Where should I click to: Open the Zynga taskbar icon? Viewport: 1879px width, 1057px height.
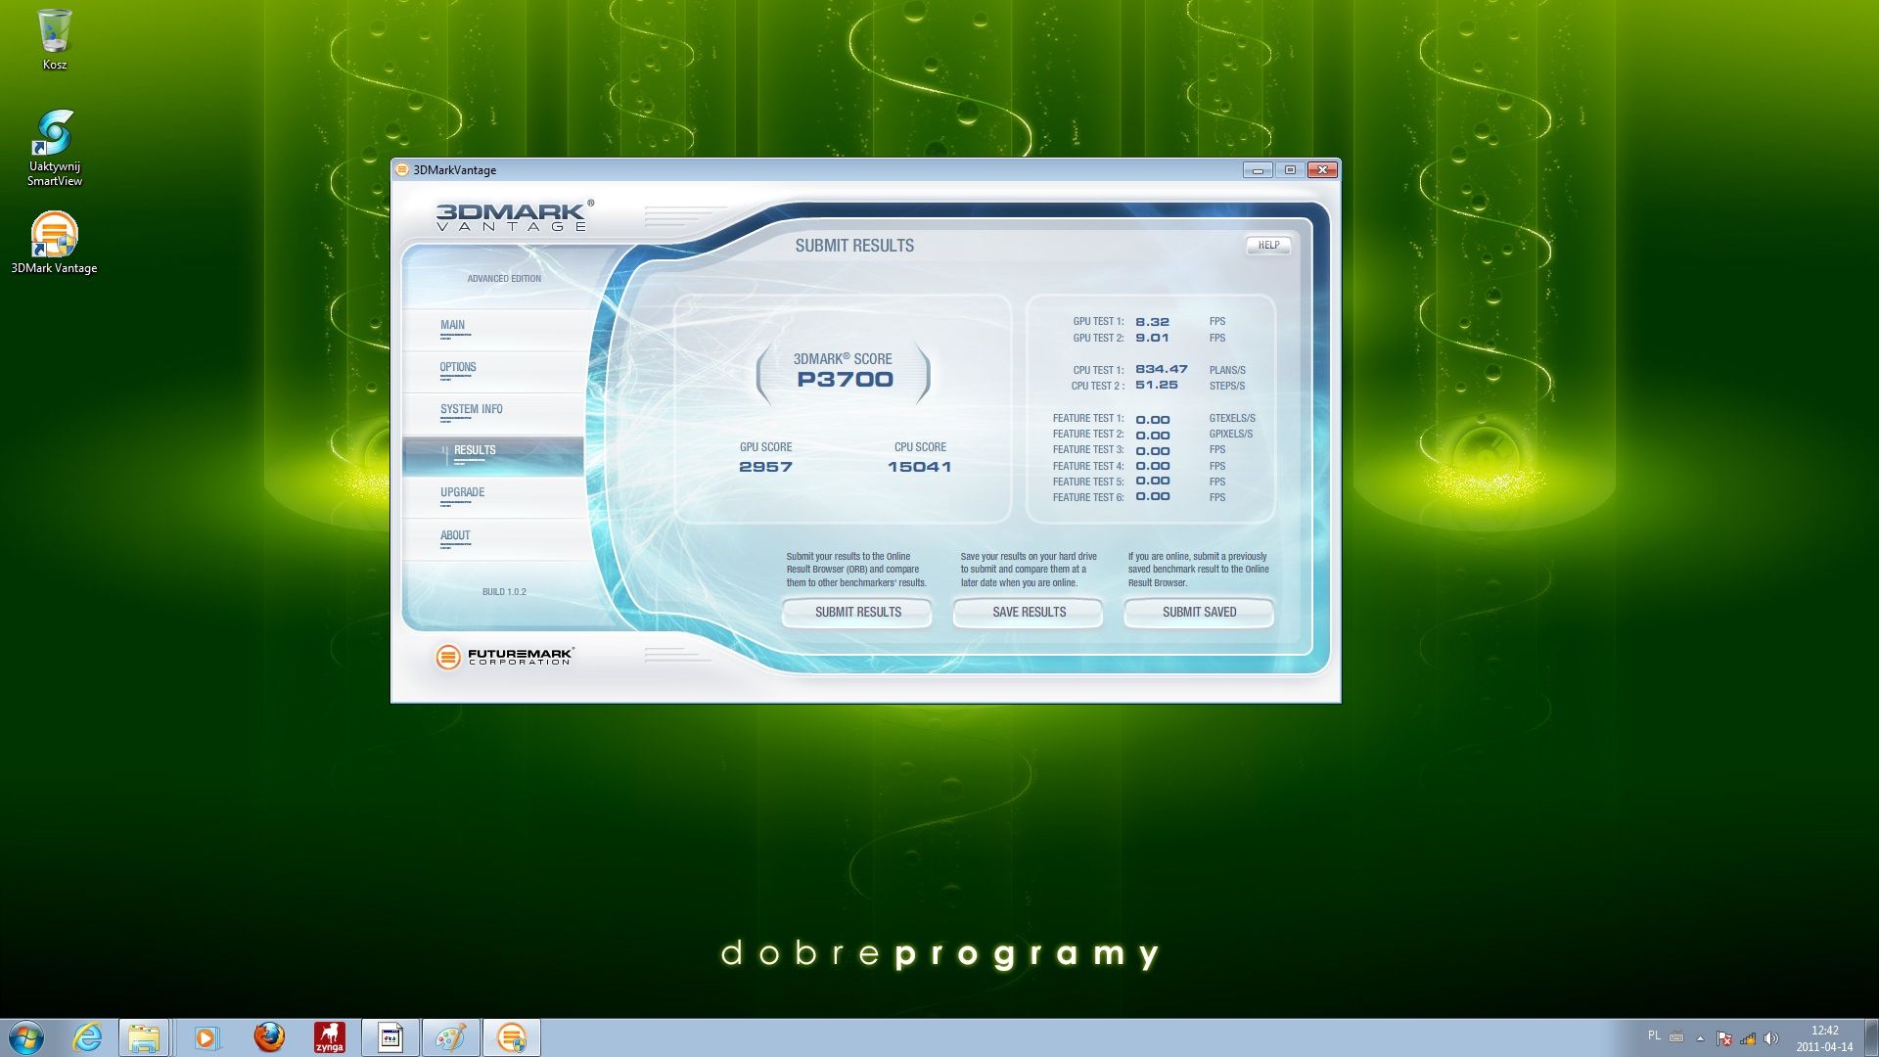click(329, 1037)
